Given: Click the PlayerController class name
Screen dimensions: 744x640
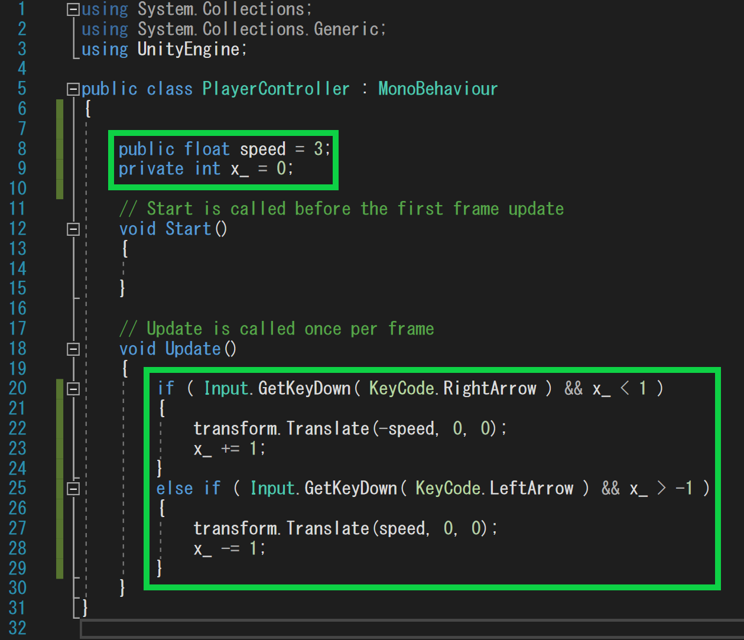Looking at the screenshot, I should [x=275, y=89].
